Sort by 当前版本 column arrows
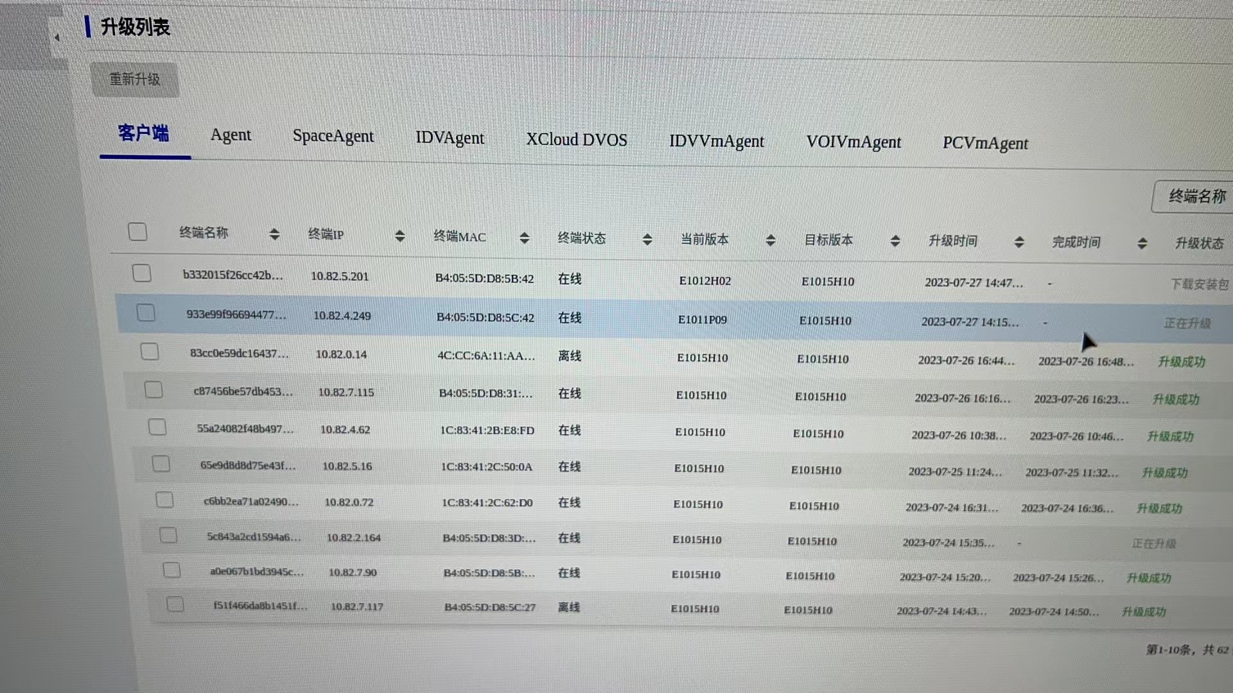 click(x=771, y=241)
